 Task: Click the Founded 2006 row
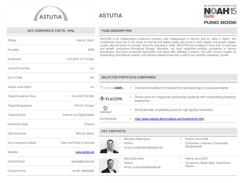point(50,50)
